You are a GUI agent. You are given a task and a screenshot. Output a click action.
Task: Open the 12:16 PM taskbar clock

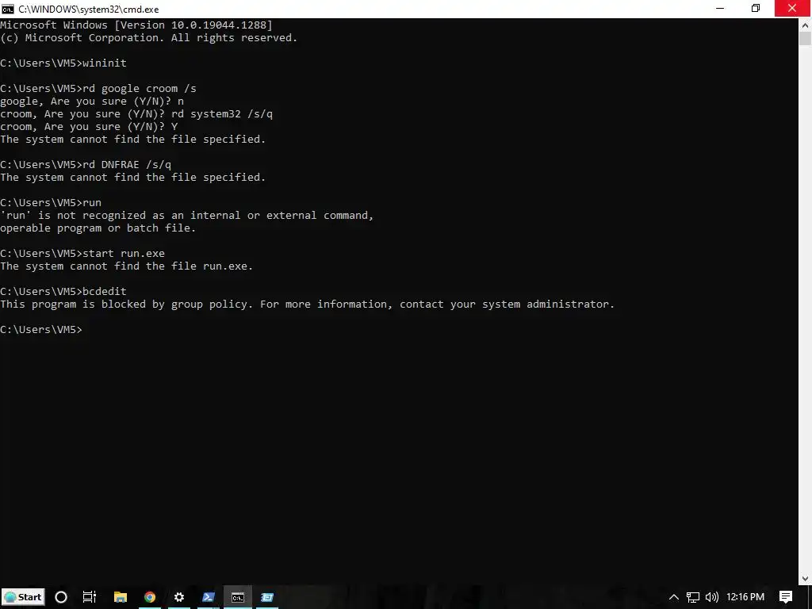click(745, 597)
